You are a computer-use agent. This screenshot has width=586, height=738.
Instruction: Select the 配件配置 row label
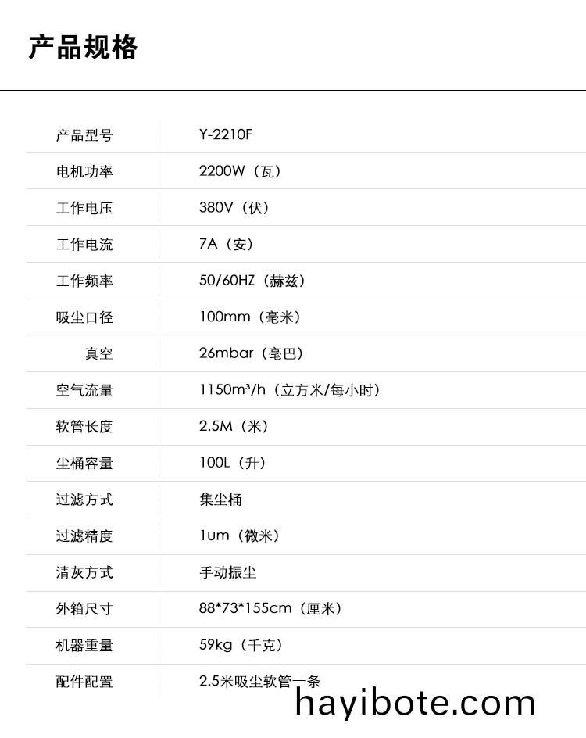pyautogui.click(x=84, y=682)
